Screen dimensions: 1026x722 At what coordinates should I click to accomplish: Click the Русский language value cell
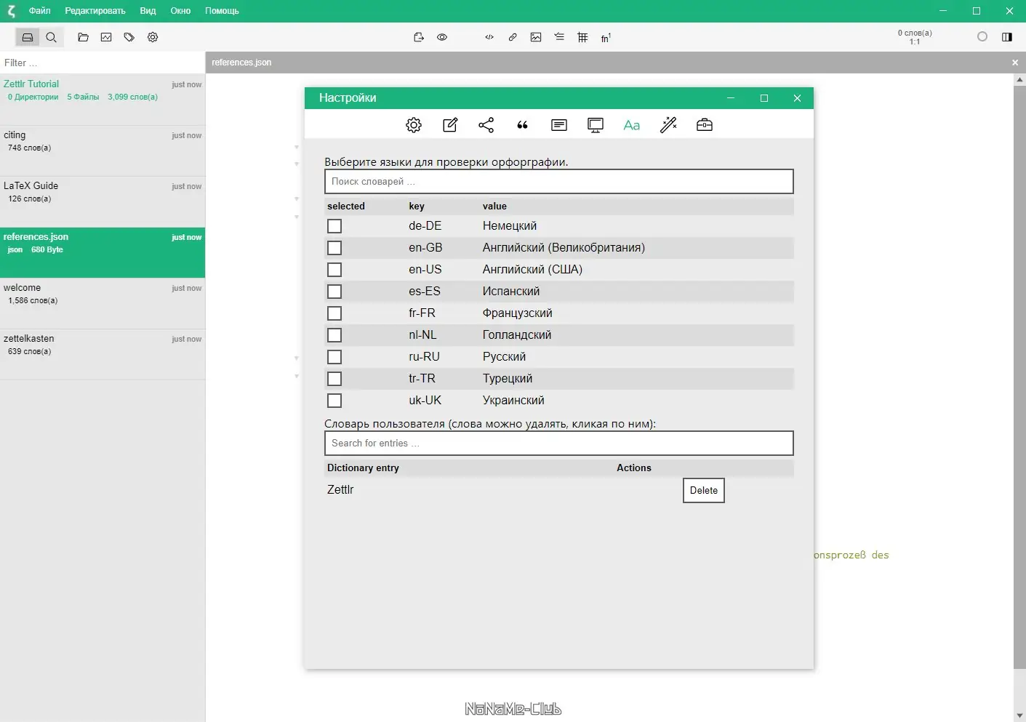point(504,357)
